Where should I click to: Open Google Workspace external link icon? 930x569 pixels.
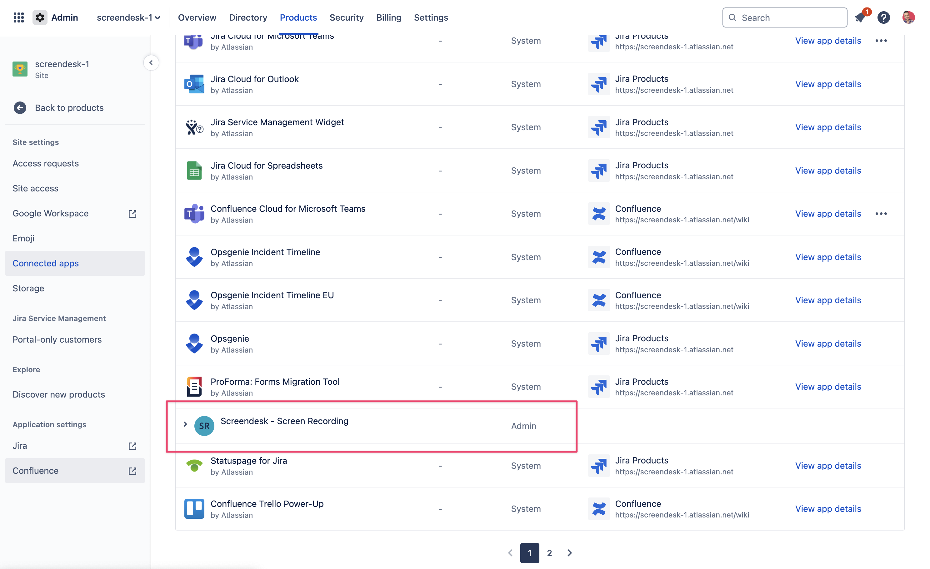click(x=132, y=213)
